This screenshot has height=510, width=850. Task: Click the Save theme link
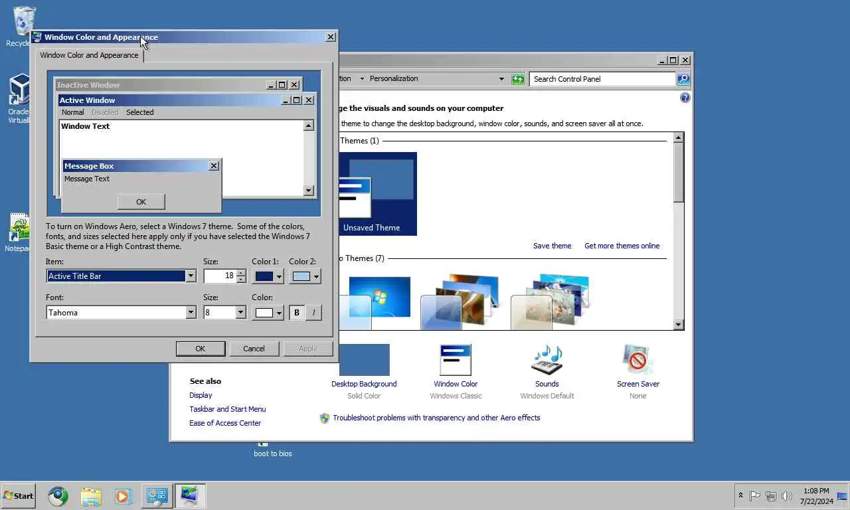[552, 246]
